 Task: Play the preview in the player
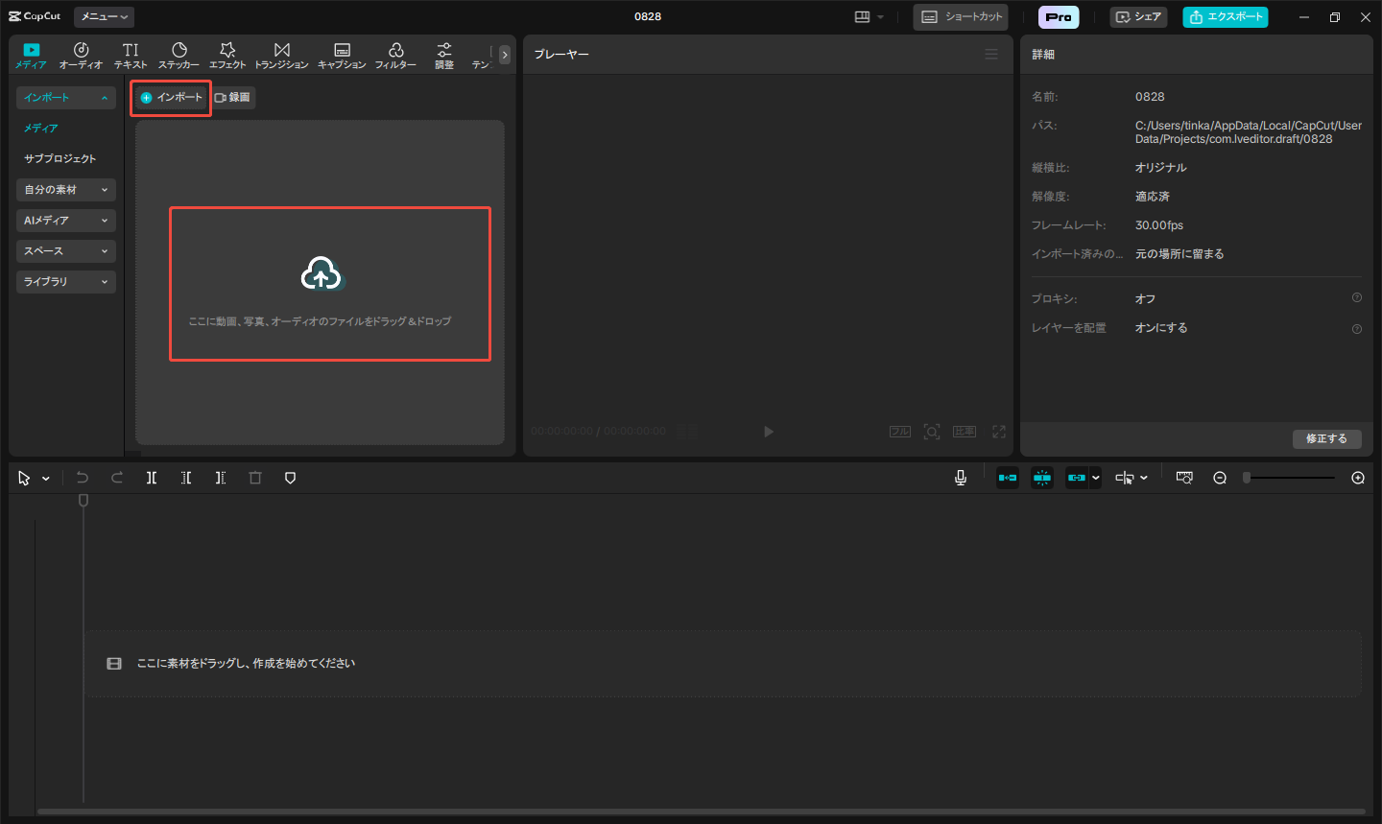click(768, 432)
